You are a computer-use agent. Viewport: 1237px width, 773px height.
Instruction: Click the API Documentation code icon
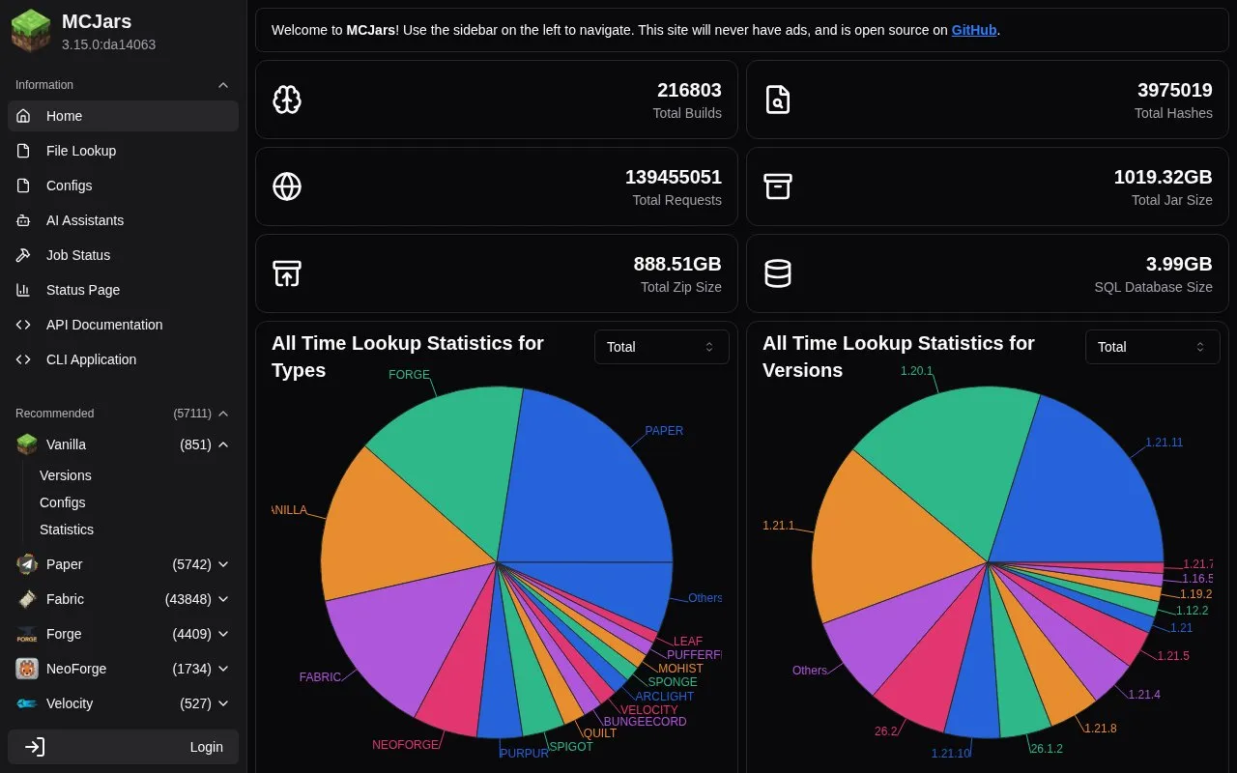click(24, 325)
